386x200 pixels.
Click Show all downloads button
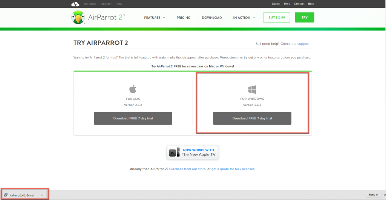click(374, 195)
